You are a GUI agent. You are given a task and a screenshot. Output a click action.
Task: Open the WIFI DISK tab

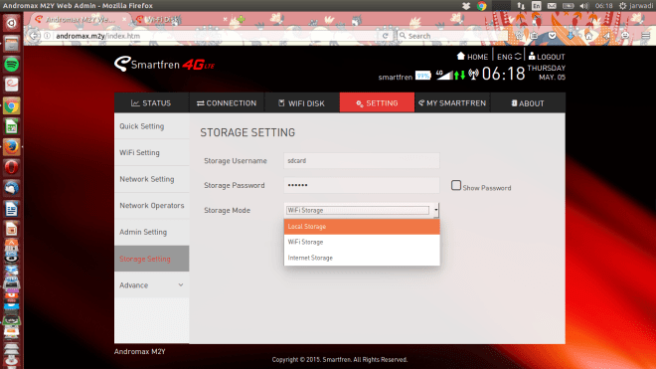(x=301, y=103)
